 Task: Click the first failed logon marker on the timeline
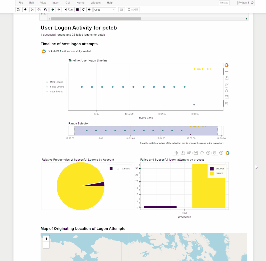pyautogui.click(x=81, y=87)
